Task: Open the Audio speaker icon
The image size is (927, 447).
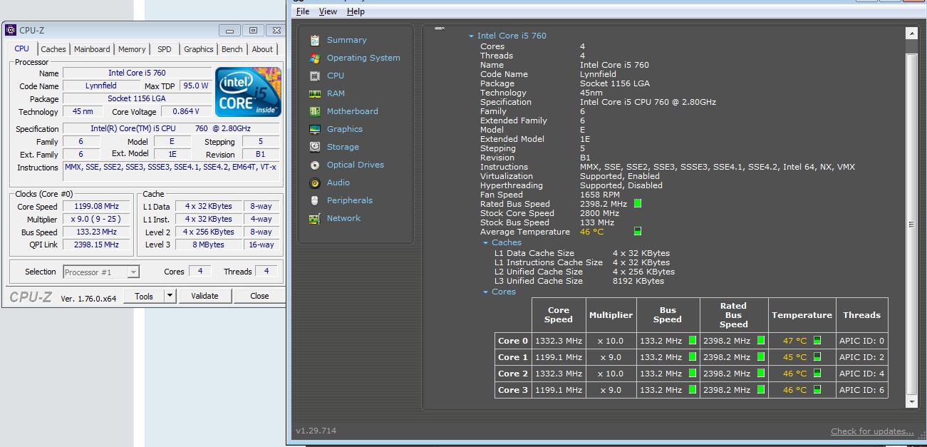Action: pos(315,183)
